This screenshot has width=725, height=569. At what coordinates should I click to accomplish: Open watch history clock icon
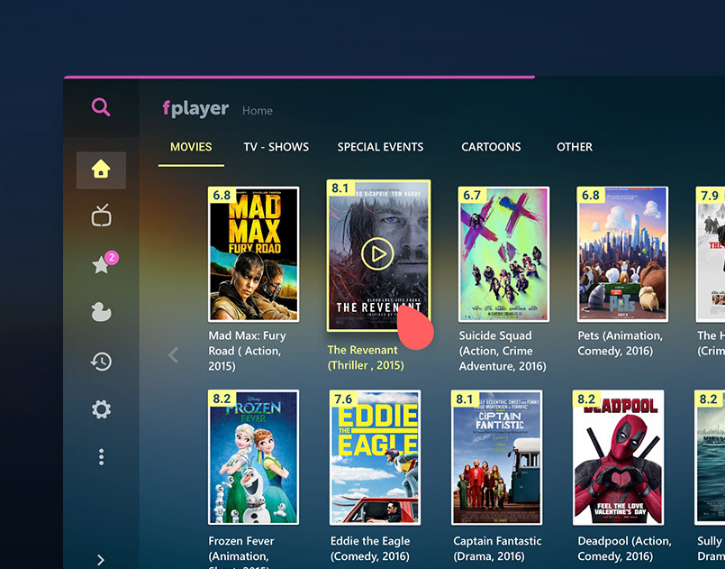101,362
